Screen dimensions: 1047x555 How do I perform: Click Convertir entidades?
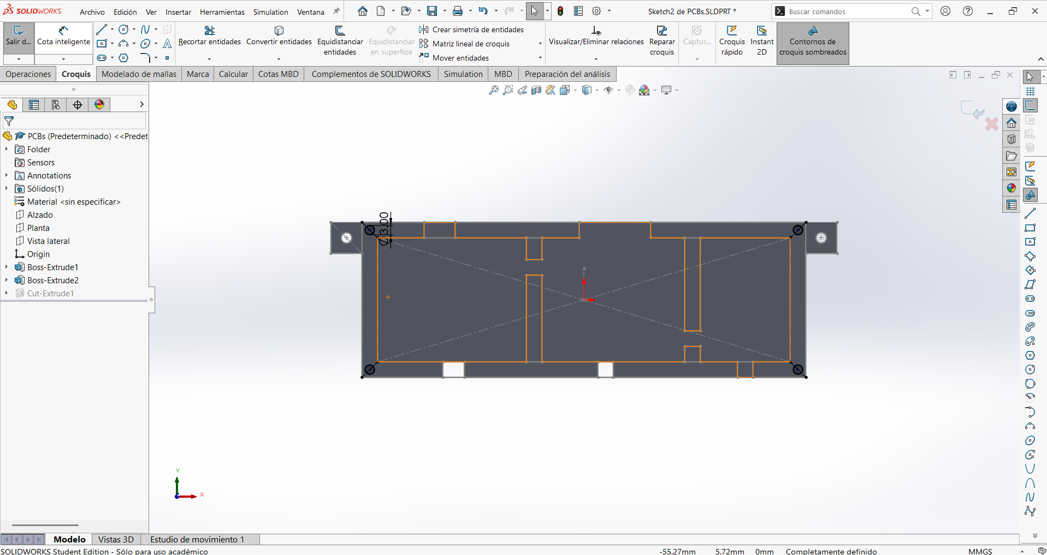coord(279,36)
